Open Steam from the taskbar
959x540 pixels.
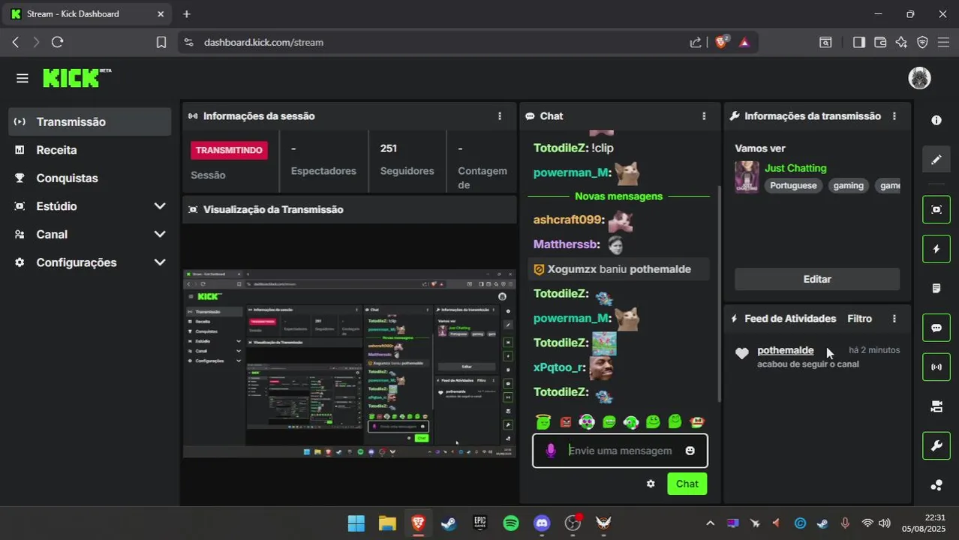(x=449, y=523)
